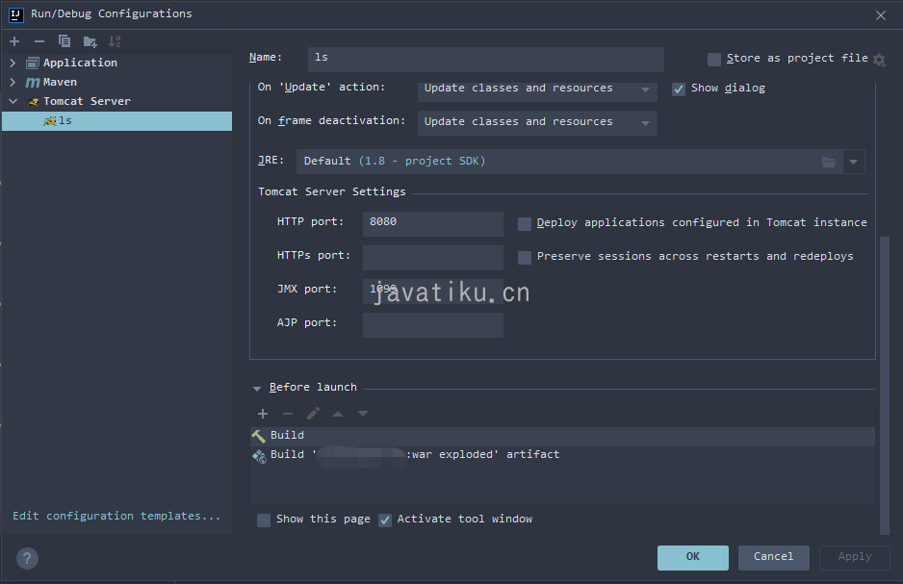This screenshot has height=584, width=903.
Task: Remove the selected configuration with minus icon
Action: [39, 41]
